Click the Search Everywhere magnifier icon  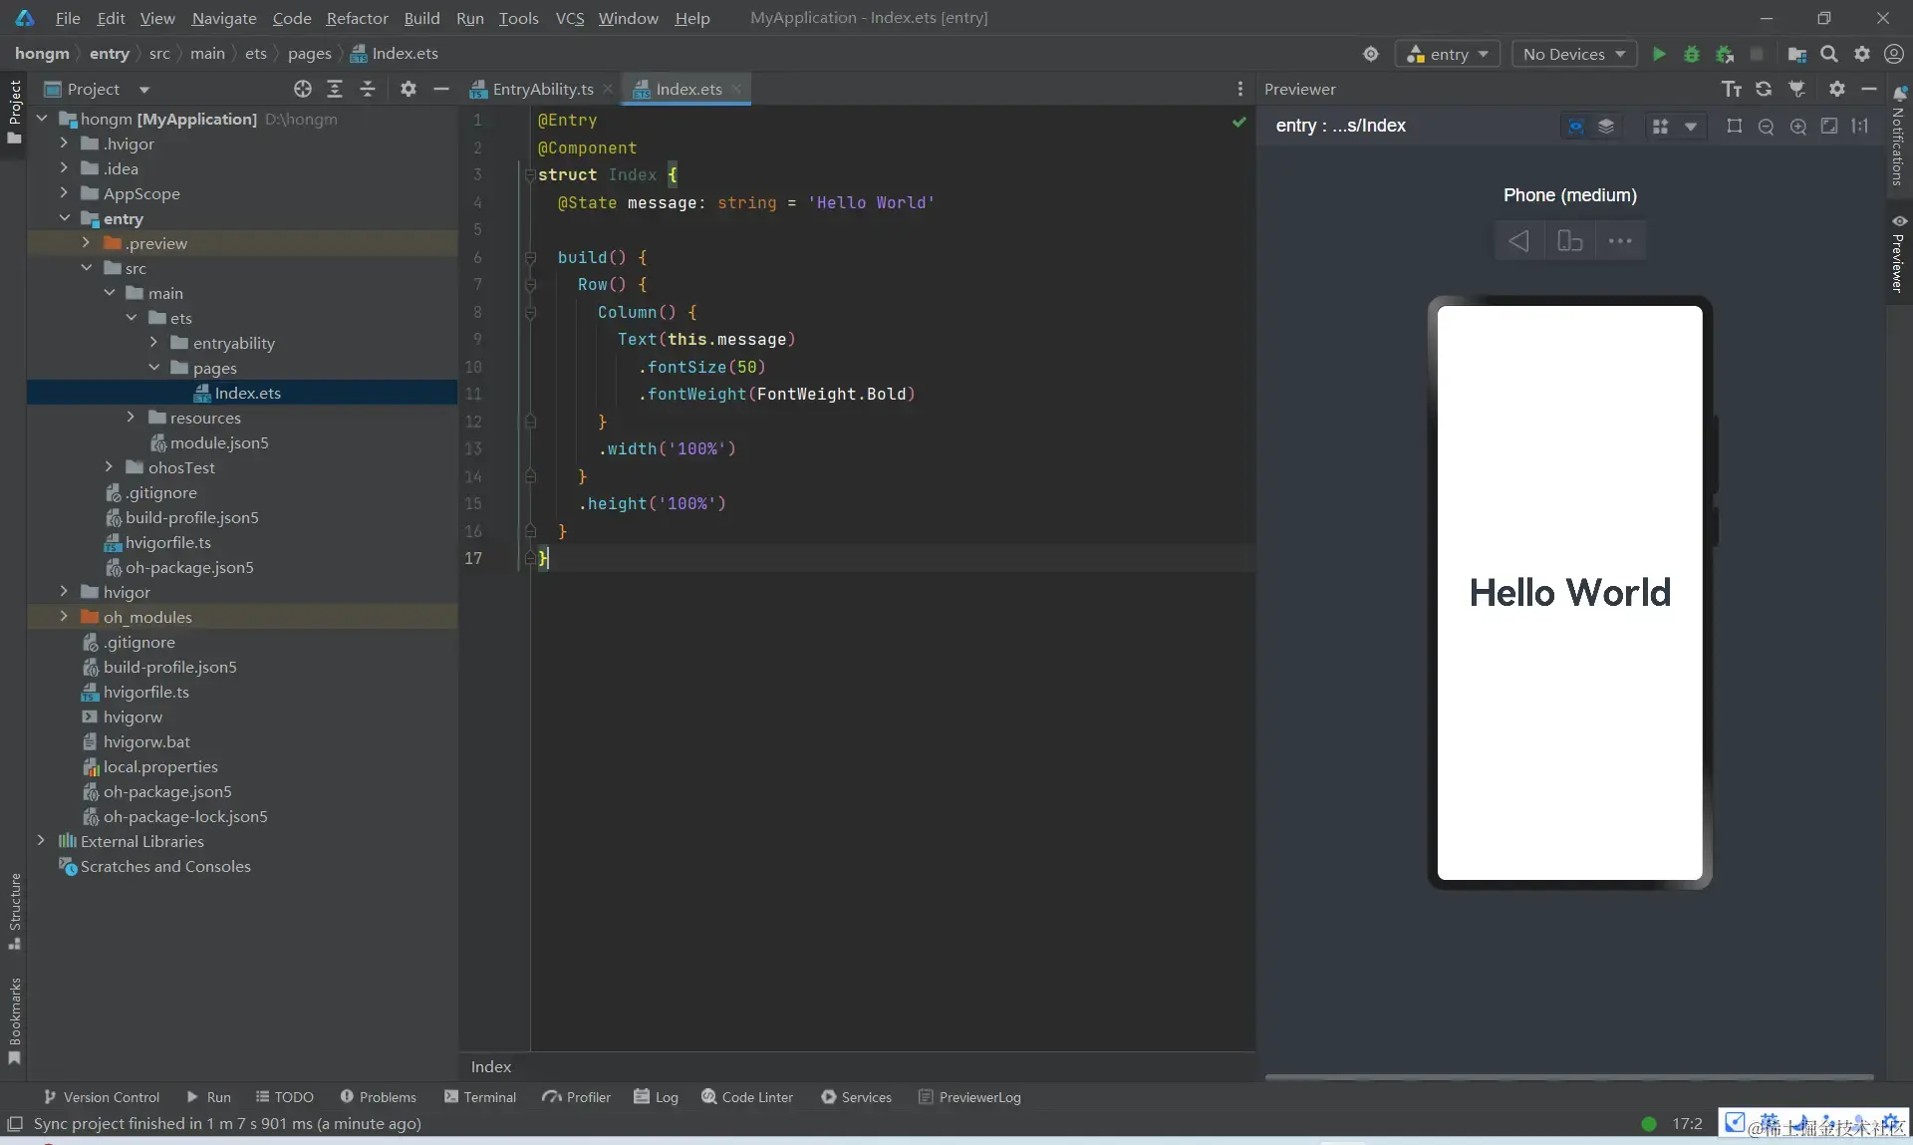(1829, 54)
